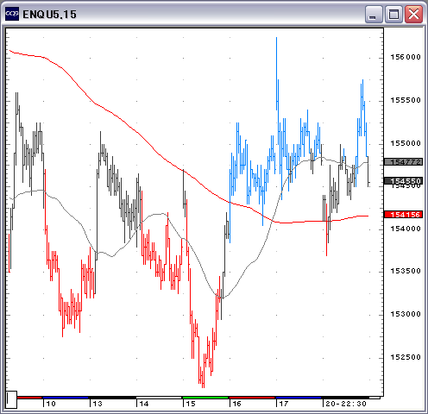Click date label 16 on the time axis

(236, 404)
